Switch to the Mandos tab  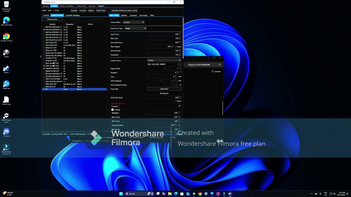46,6
